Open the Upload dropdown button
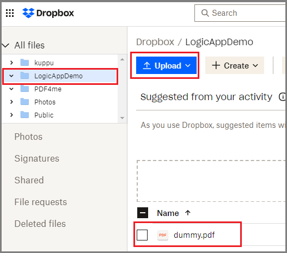This screenshot has width=287, height=253. pyautogui.click(x=166, y=65)
